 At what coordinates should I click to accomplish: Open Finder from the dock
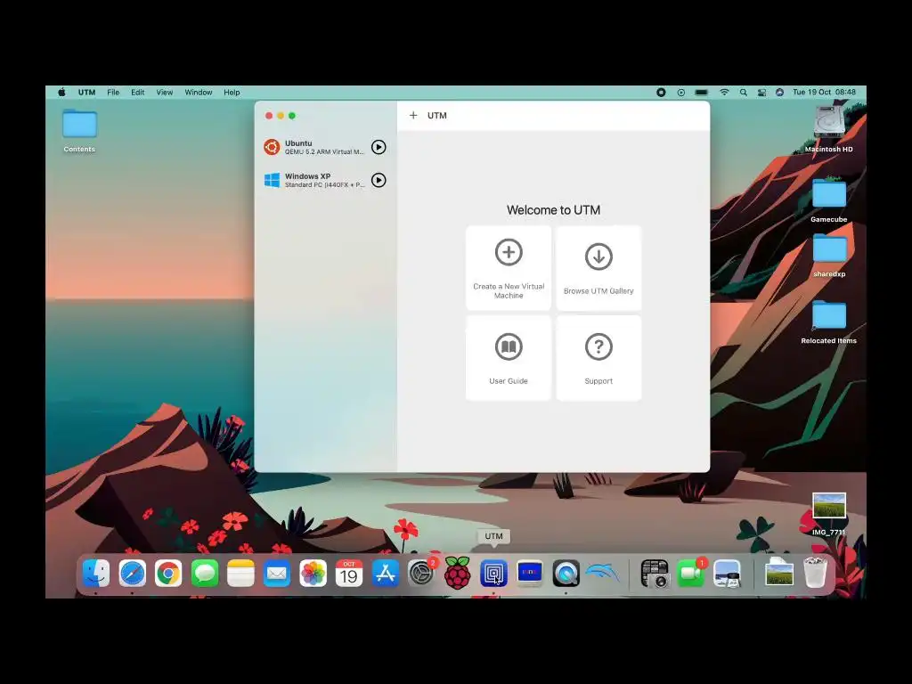tap(96, 574)
